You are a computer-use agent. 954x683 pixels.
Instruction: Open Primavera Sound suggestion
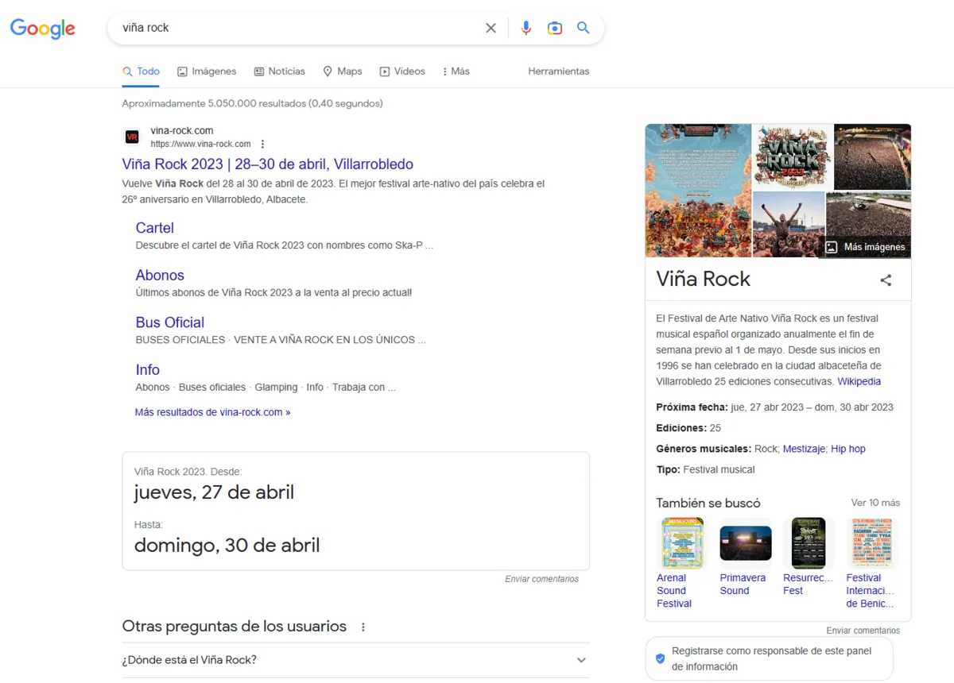745,557
